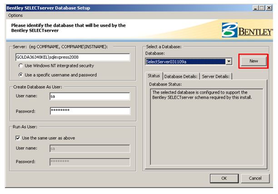Close the Database Setup window

[x=269, y=8]
